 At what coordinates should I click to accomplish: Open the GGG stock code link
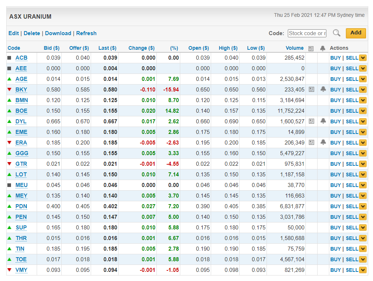point(22,153)
